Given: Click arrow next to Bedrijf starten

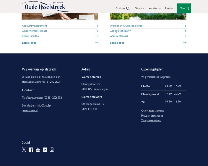Looking at the screenshot, I should point(97,36).
